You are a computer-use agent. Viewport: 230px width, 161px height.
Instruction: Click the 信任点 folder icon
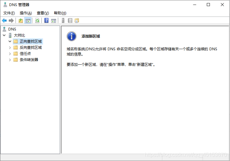15,54
